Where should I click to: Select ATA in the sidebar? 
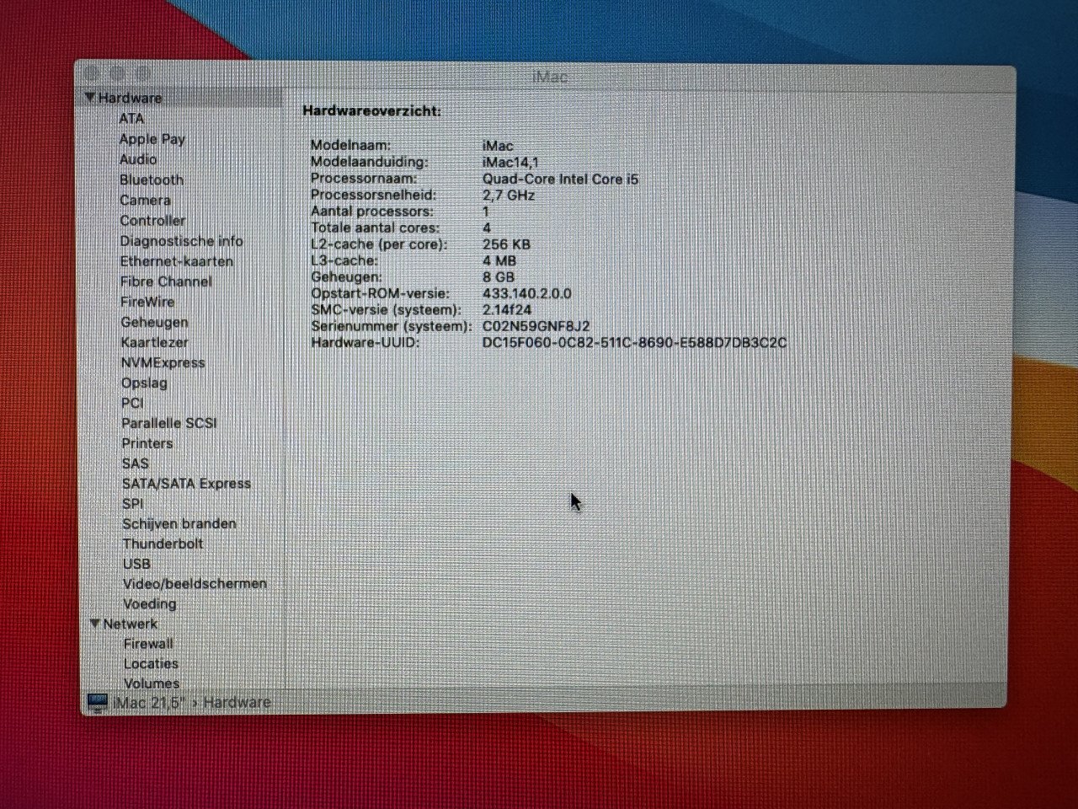pyautogui.click(x=131, y=118)
